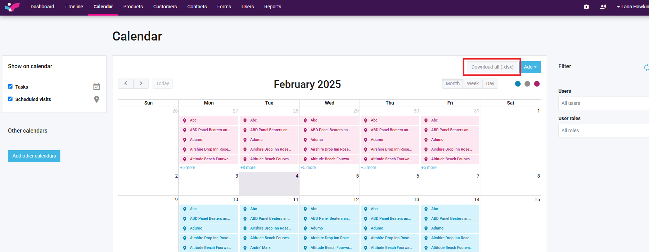Uncheck the Scheduled visits checkbox
This screenshot has width=649, height=252.
10,99
